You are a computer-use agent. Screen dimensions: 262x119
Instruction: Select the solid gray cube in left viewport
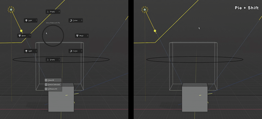[x=61, y=97]
